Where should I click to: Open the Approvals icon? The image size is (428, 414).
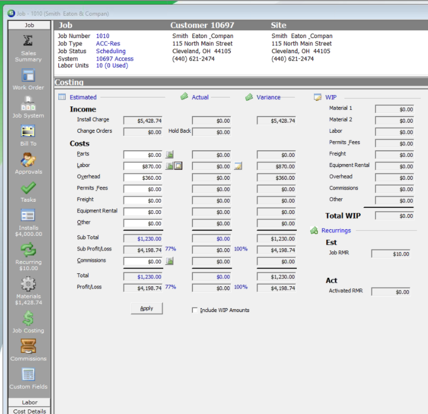pyautogui.click(x=28, y=160)
